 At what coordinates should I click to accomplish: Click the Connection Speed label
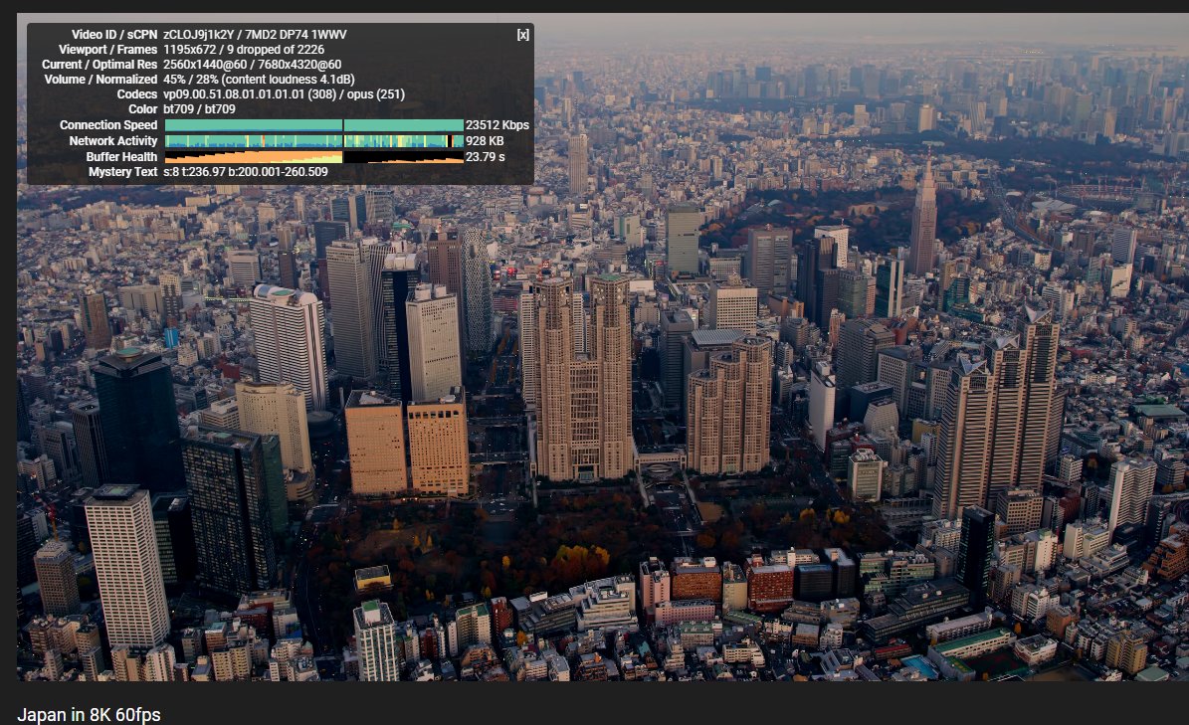pos(108,125)
